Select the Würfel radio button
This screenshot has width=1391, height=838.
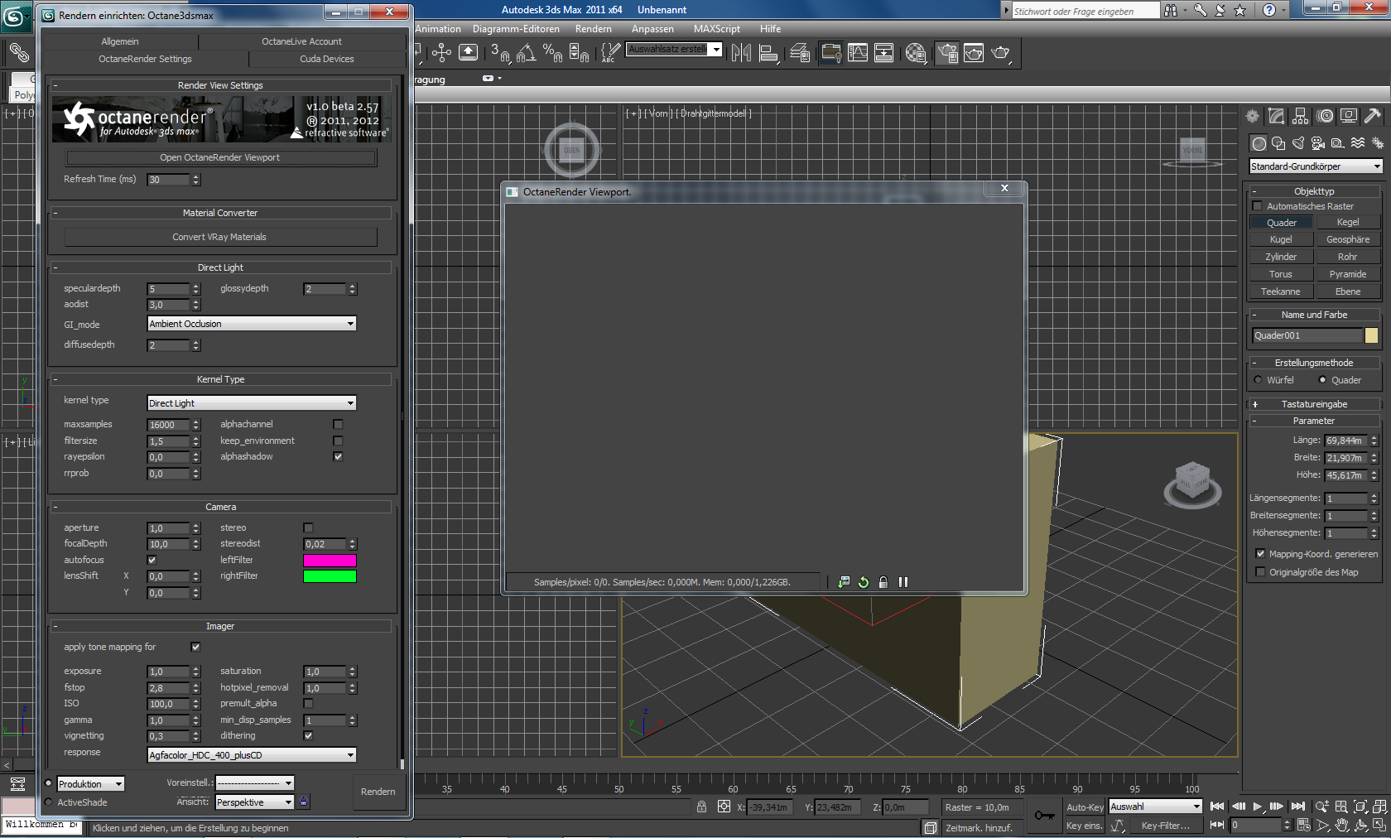tap(1259, 380)
